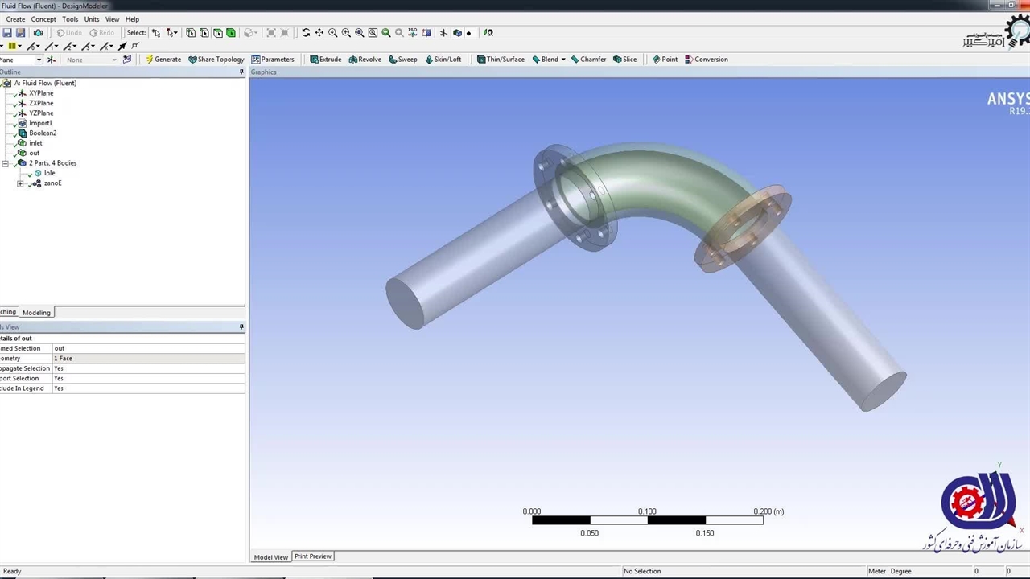Viewport: 1030px width, 579px height.
Task: Activate the Sweep tool
Action: [403, 60]
